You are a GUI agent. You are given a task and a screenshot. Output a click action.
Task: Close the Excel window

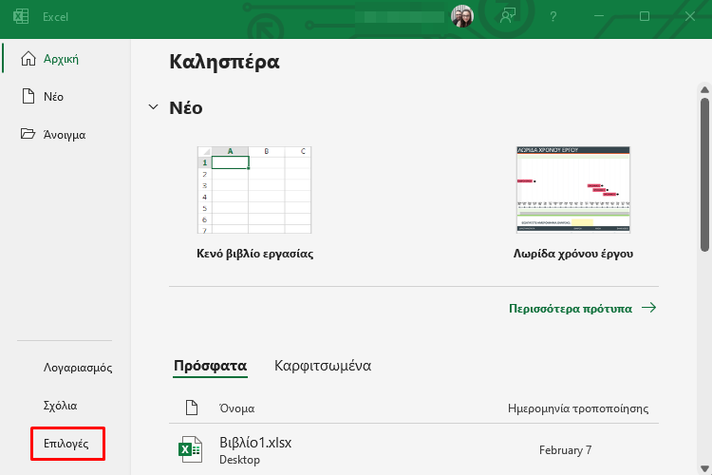(690, 16)
